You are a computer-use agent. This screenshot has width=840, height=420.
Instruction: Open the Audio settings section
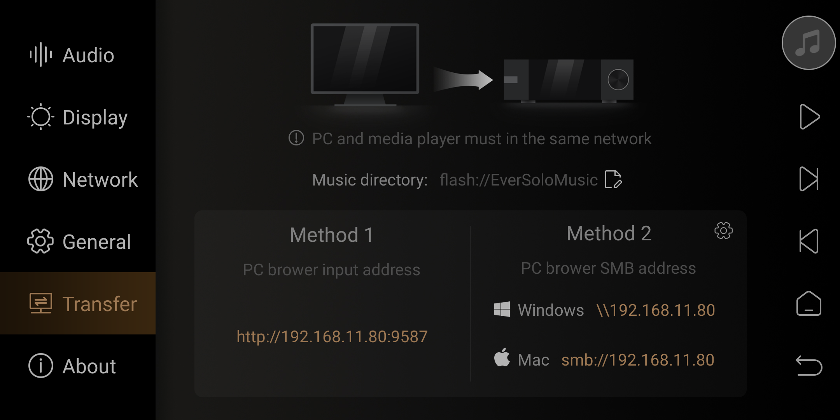pyautogui.click(x=78, y=54)
